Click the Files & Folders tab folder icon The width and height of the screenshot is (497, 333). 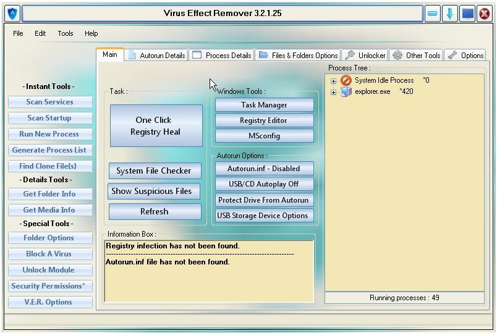click(263, 55)
